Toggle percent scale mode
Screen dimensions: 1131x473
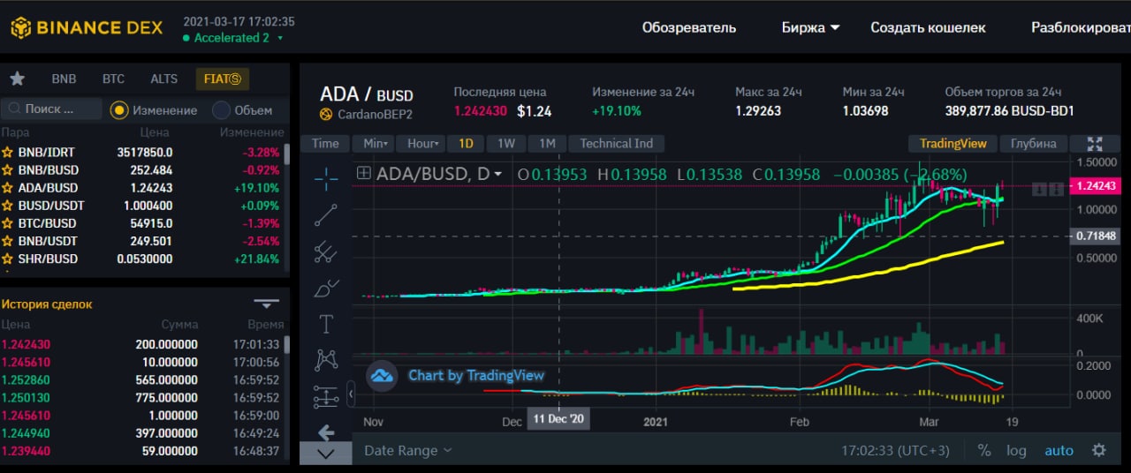pos(983,450)
